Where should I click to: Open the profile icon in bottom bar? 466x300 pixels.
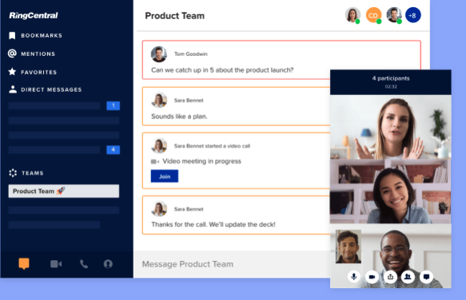pyautogui.click(x=108, y=264)
